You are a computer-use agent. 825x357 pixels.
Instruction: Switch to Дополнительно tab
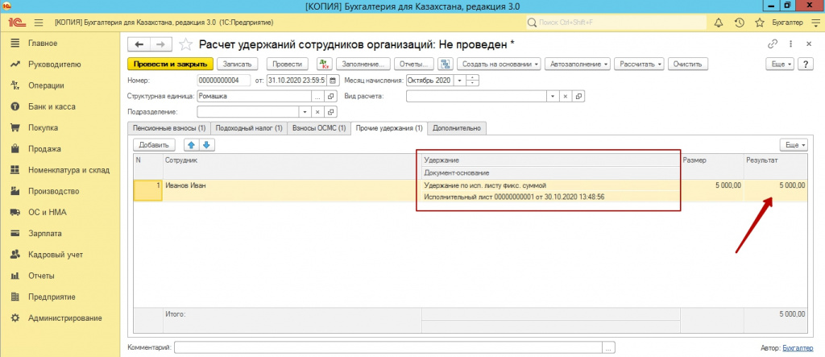pyautogui.click(x=457, y=128)
